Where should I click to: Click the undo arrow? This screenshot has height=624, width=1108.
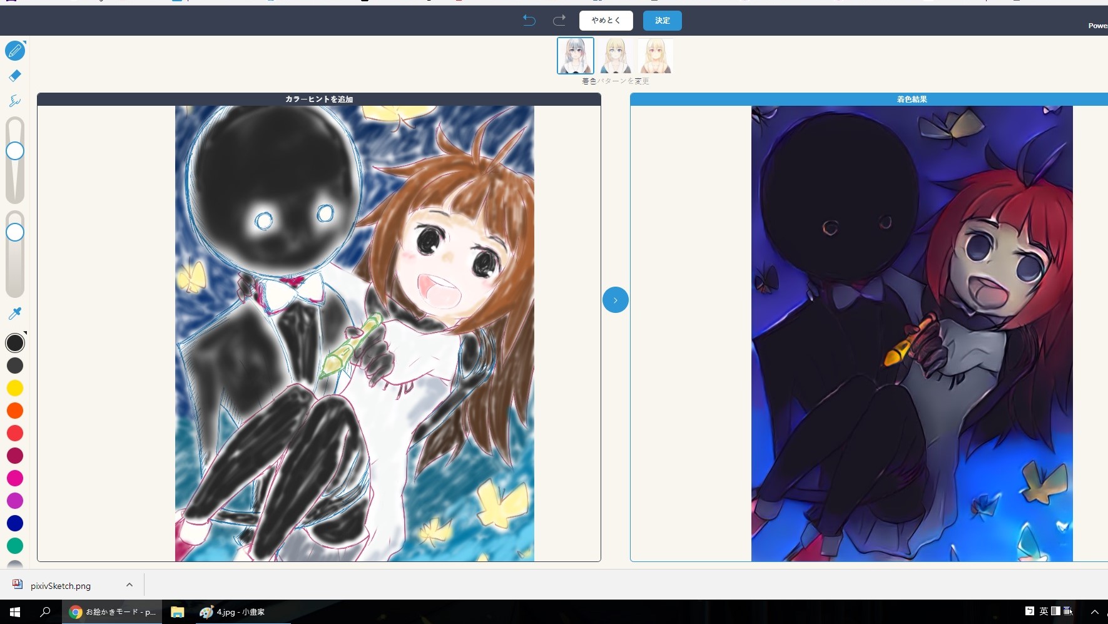[x=529, y=21]
